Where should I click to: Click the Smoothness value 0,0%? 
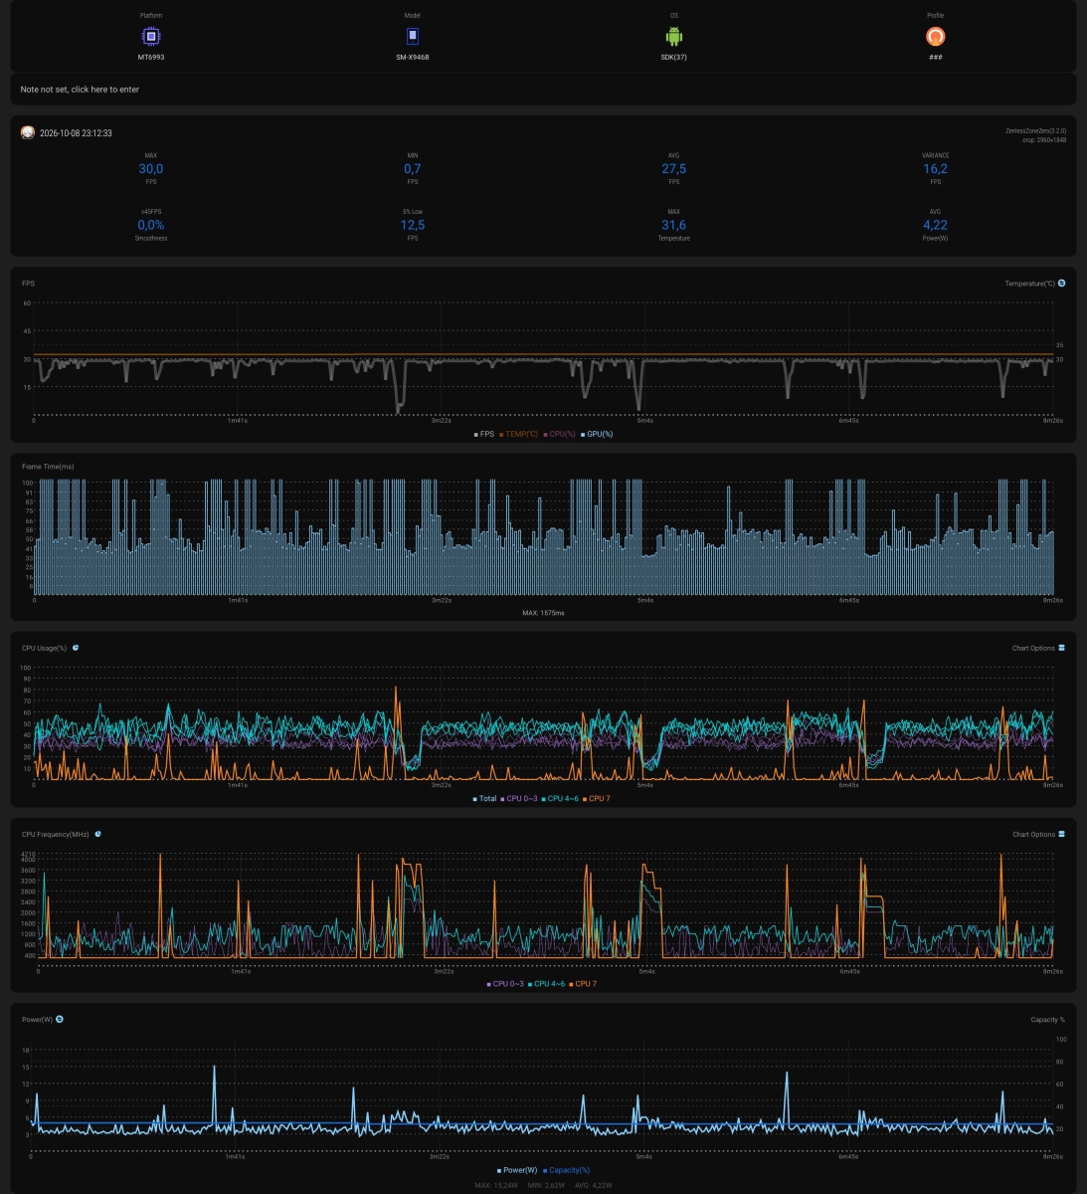pyautogui.click(x=151, y=225)
